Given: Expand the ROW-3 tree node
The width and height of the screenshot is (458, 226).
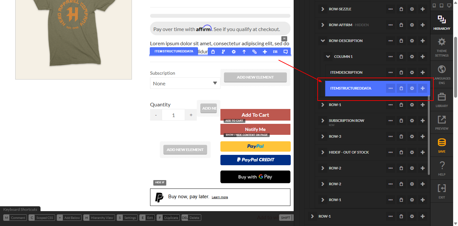Looking at the screenshot, I should [323, 136].
